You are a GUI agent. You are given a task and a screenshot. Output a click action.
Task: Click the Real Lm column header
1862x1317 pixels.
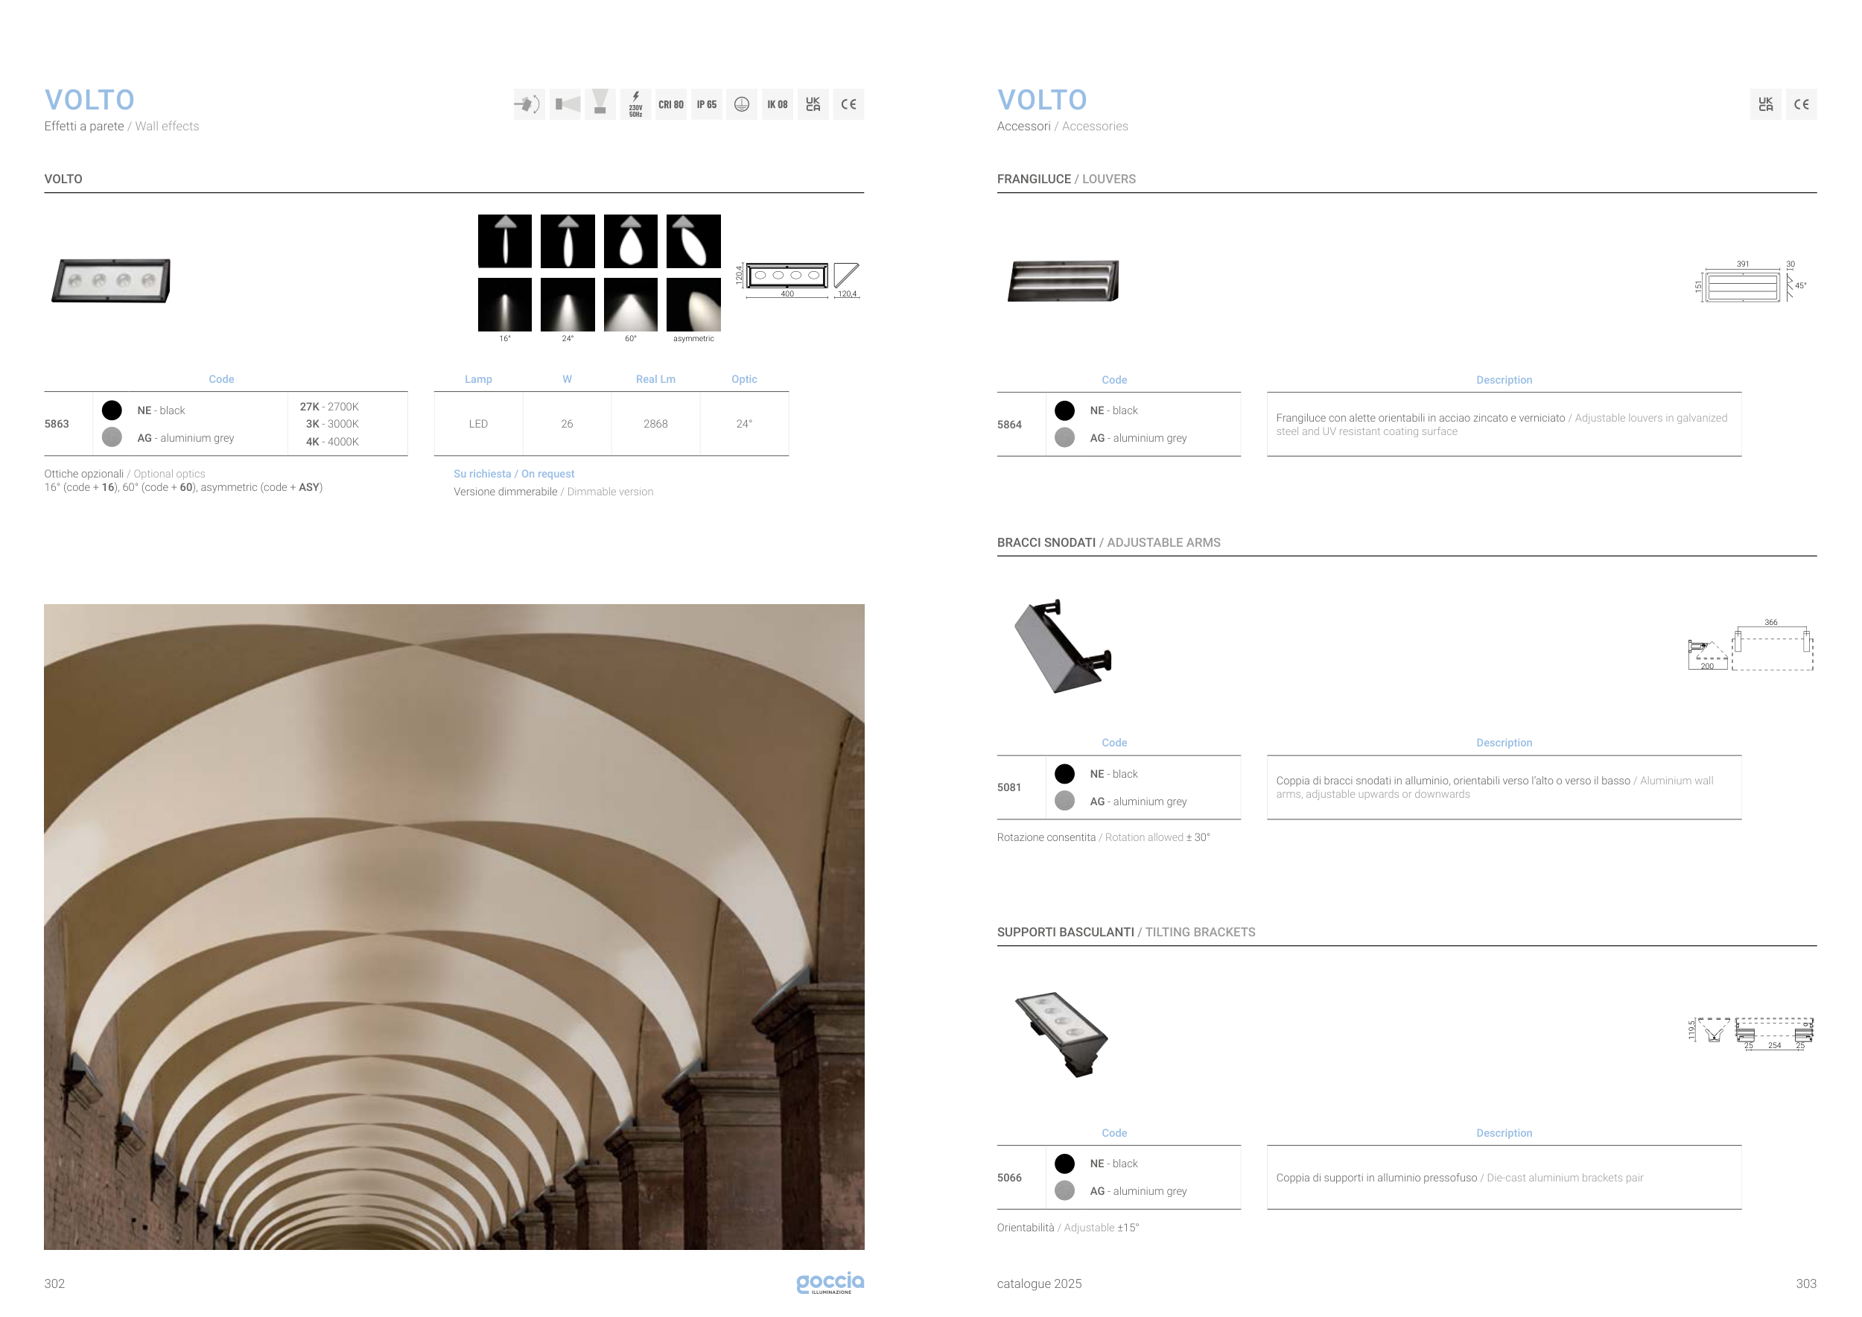click(655, 378)
